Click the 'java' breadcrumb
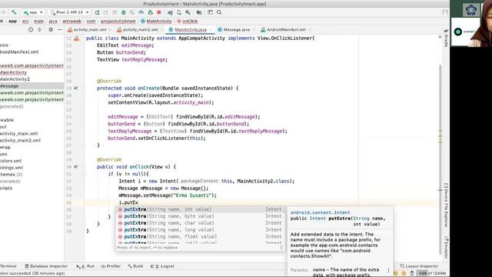492x277 pixels. click(x=53, y=21)
